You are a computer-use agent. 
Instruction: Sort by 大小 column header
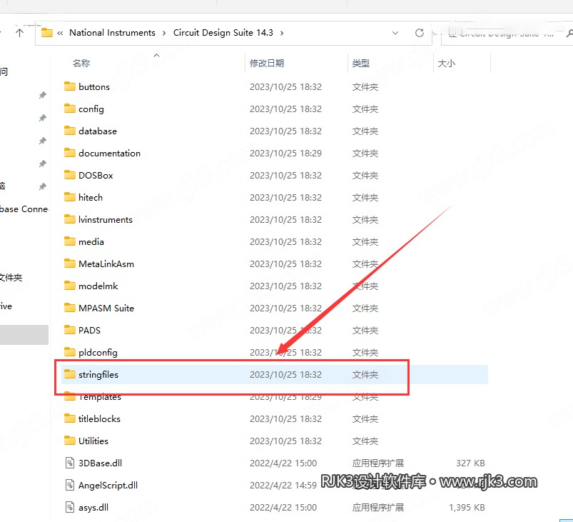pos(447,64)
